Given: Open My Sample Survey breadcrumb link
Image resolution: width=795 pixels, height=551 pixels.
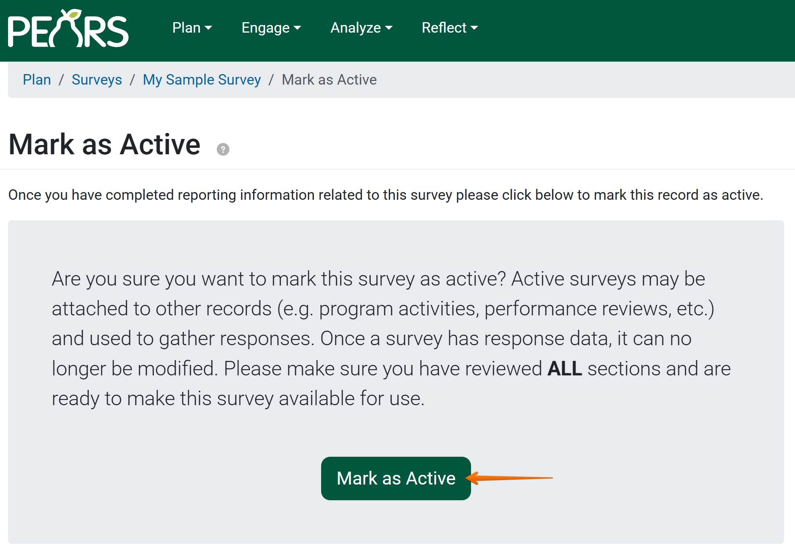Looking at the screenshot, I should tap(202, 79).
